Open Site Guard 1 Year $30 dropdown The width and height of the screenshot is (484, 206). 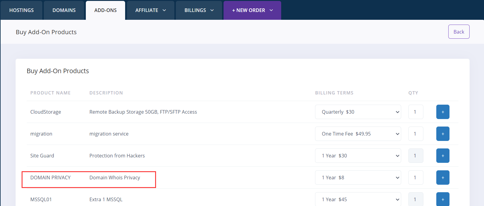pyautogui.click(x=358, y=156)
